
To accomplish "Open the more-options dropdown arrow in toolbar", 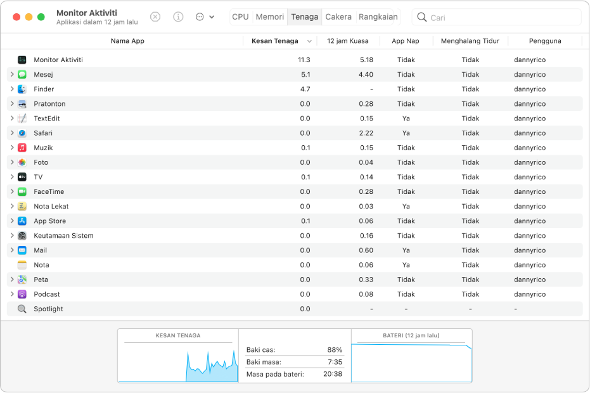I will (x=212, y=17).
